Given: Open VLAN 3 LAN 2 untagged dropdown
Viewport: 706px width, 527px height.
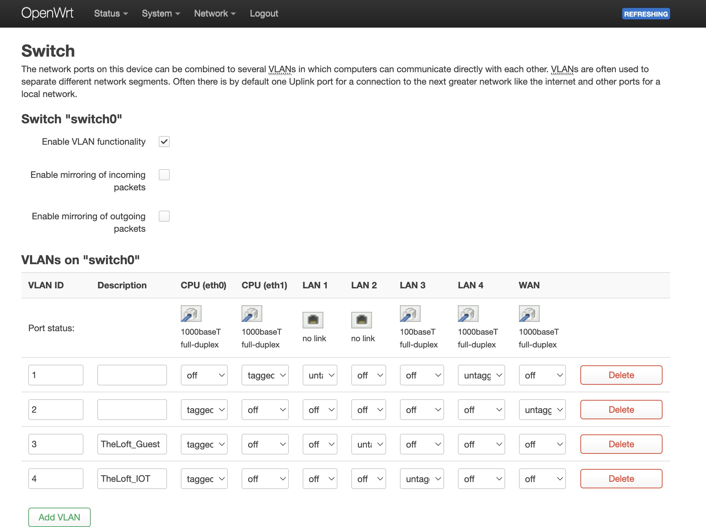Looking at the screenshot, I should coord(369,444).
